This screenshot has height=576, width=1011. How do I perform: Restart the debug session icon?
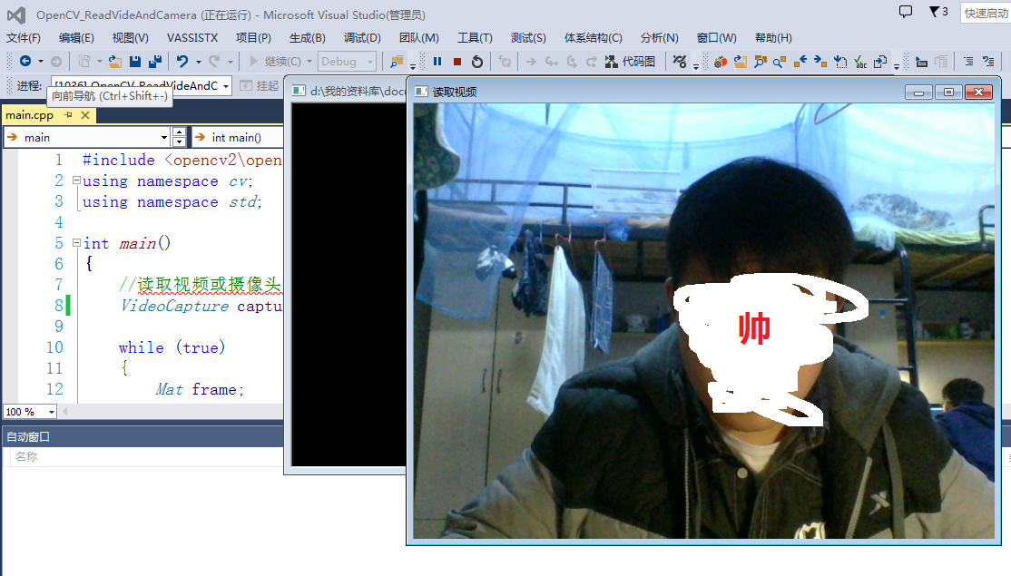[476, 61]
